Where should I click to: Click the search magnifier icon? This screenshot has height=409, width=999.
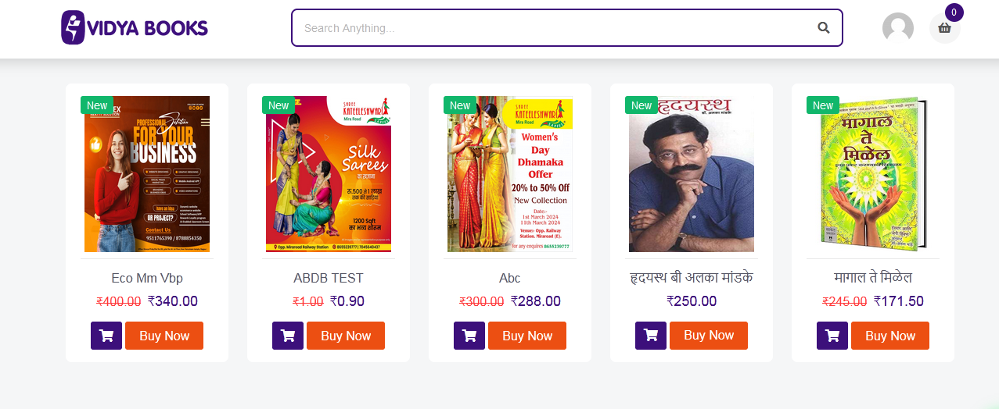pyautogui.click(x=823, y=28)
